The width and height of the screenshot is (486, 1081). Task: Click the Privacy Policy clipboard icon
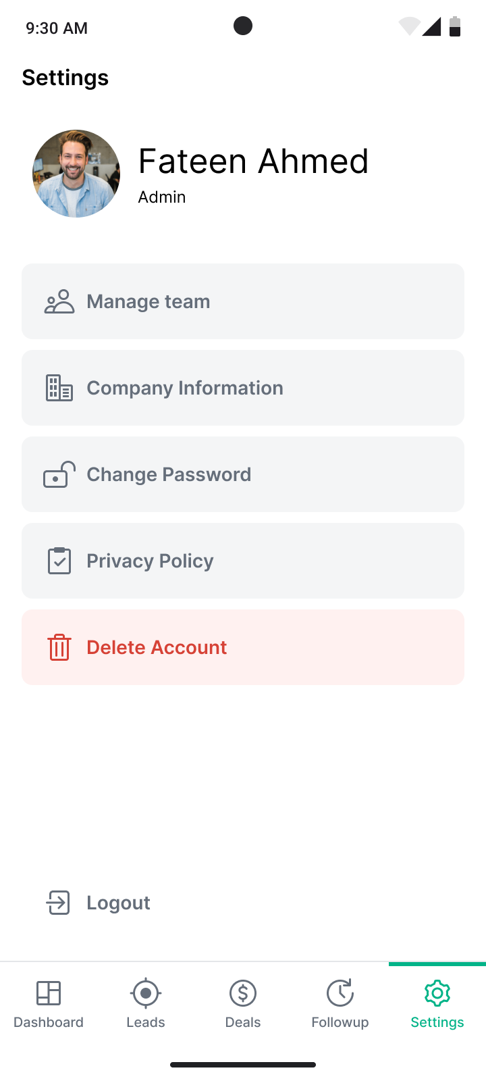click(59, 561)
